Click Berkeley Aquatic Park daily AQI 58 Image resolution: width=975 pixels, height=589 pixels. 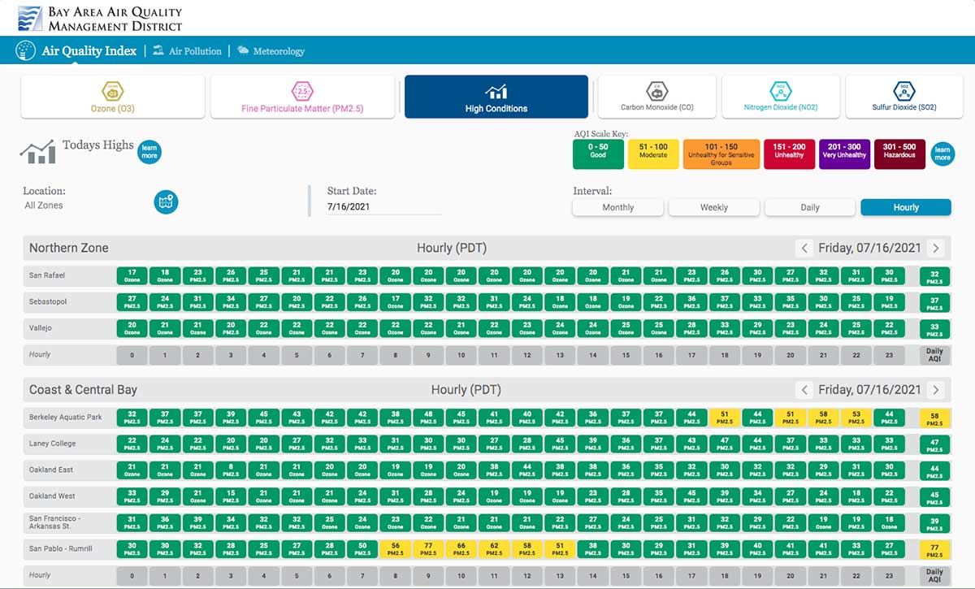[935, 418]
